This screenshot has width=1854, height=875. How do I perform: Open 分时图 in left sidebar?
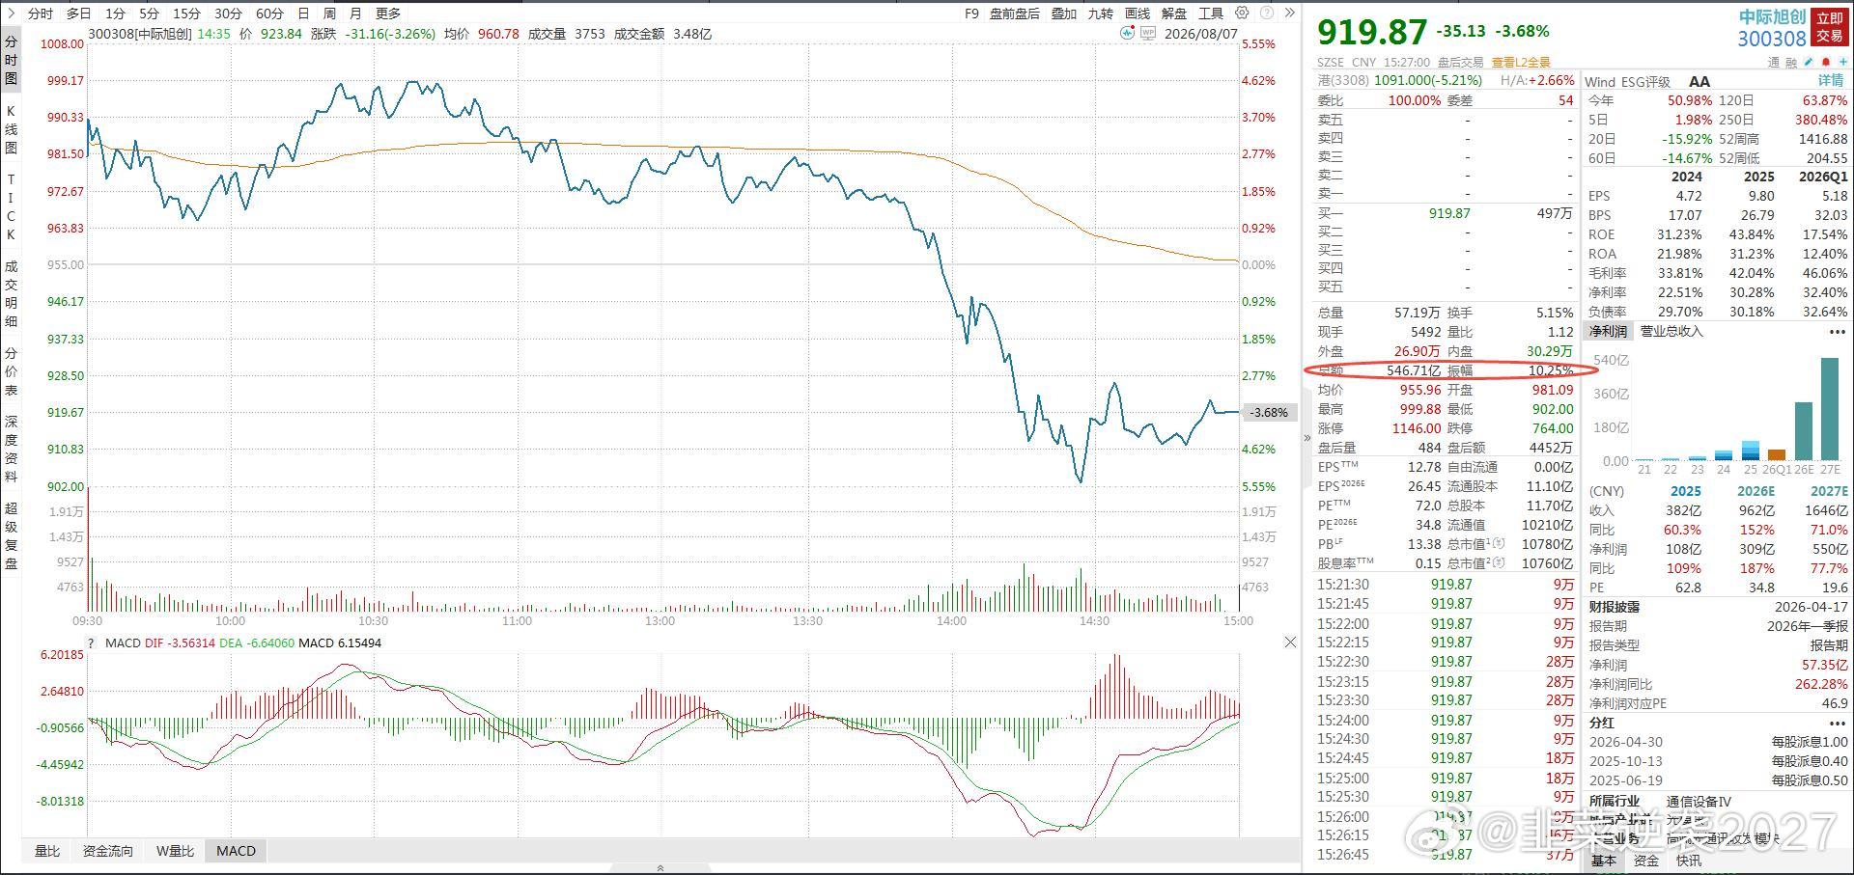coord(12,60)
